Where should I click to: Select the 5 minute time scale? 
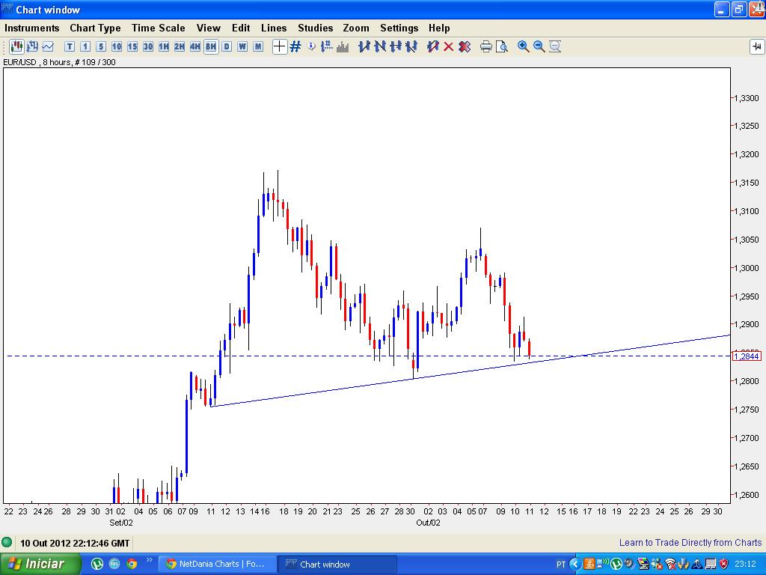click(101, 46)
